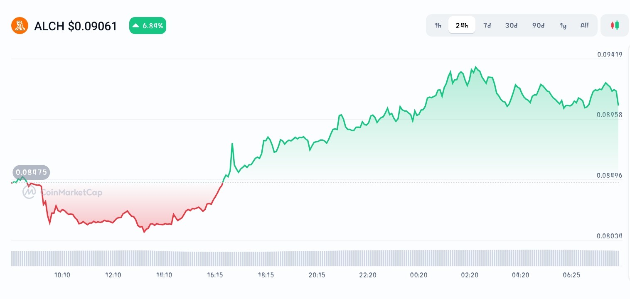Show the All-time price chart
The image size is (630, 299).
(x=584, y=25)
